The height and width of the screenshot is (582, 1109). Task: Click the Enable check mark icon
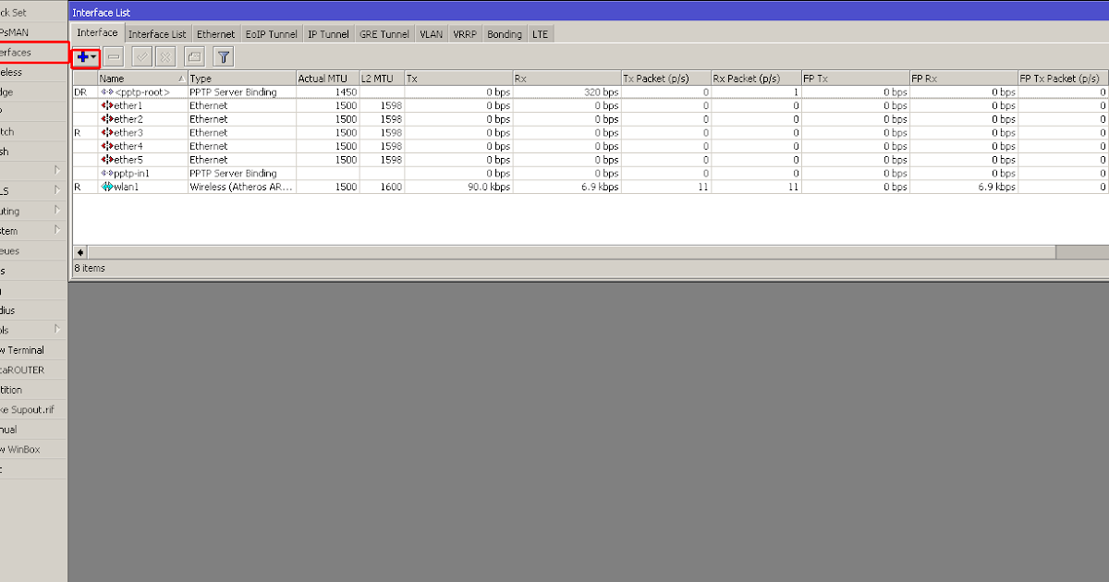click(140, 56)
